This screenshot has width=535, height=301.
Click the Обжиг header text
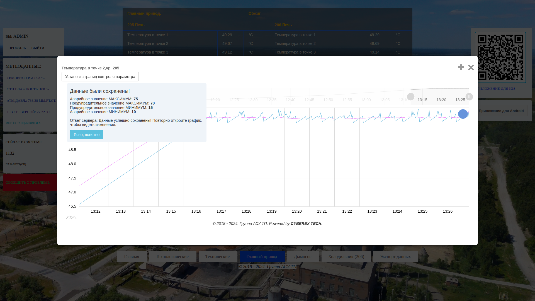[x=254, y=13]
